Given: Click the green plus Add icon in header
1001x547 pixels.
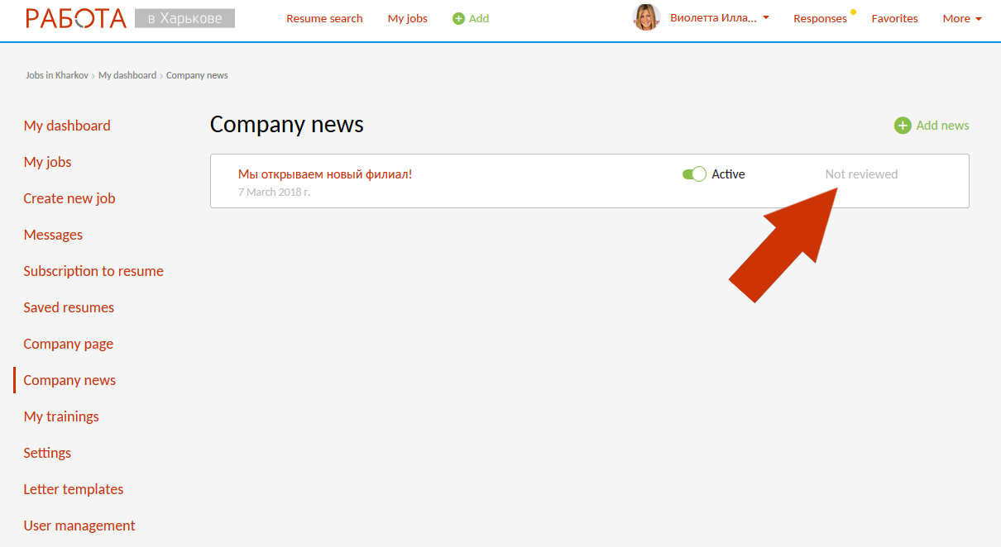Looking at the screenshot, I should pyautogui.click(x=458, y=18).
